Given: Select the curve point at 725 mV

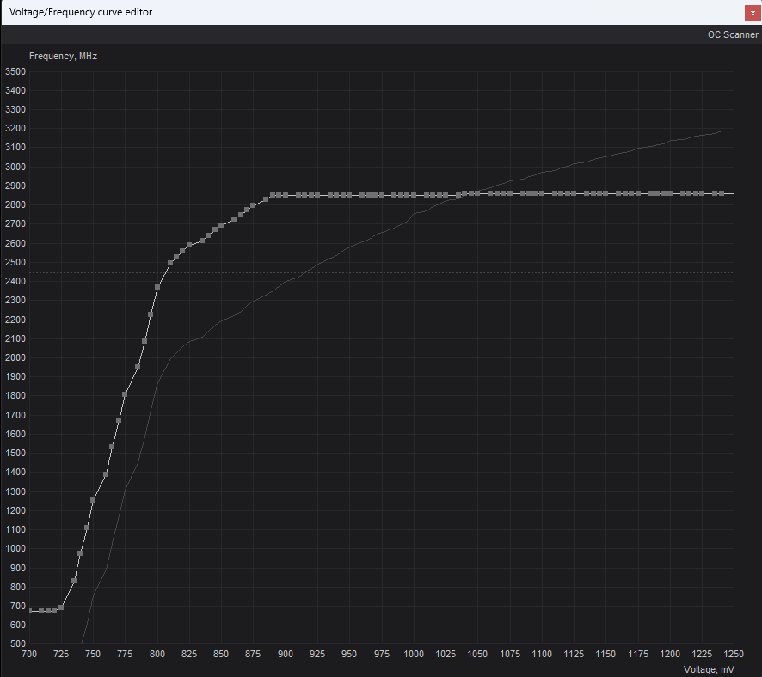Looking at the screenshot, I should coord(61,607).
